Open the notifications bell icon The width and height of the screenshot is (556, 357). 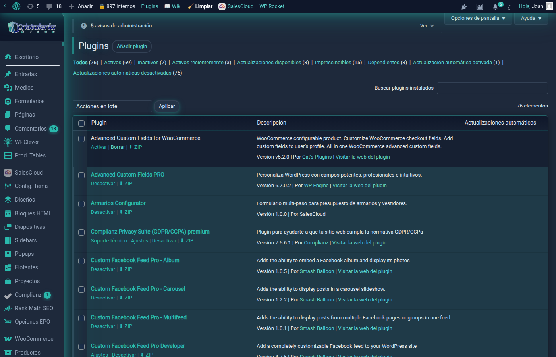(x=495, y=7)
